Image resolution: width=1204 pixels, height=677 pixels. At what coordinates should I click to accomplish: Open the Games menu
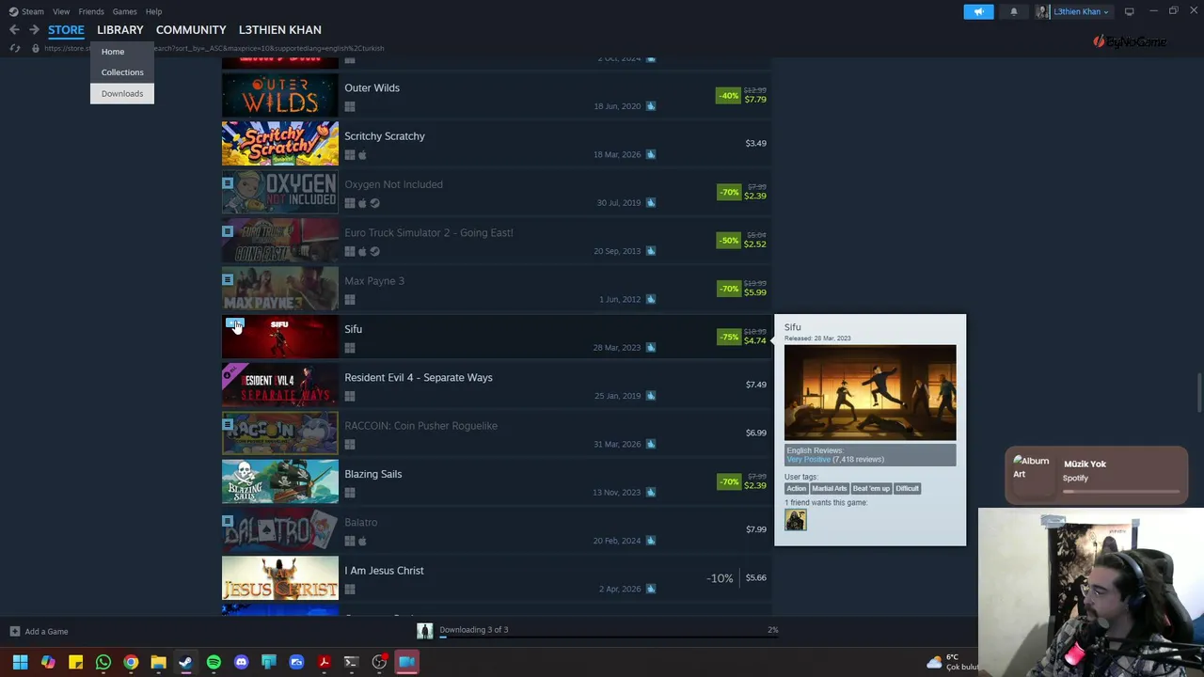(x=124, y=11)
